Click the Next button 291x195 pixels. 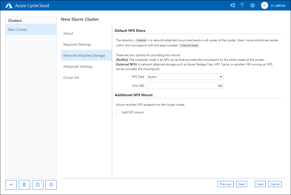[x=241, y=184]
